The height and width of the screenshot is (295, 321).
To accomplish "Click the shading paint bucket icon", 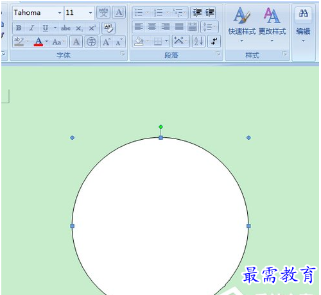I will (x=139, y=41).
